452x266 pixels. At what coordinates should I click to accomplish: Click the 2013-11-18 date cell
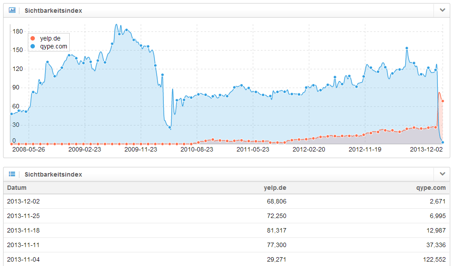23,230
